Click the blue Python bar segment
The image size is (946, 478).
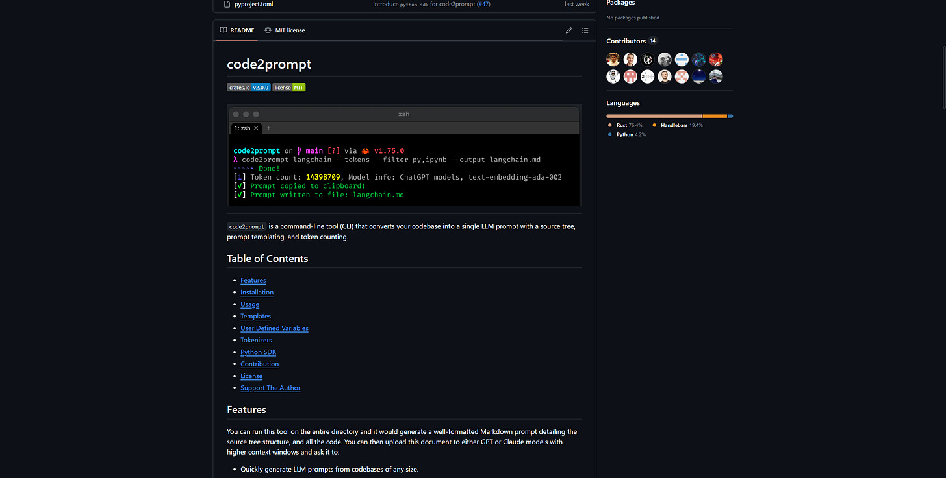(730, 116)
